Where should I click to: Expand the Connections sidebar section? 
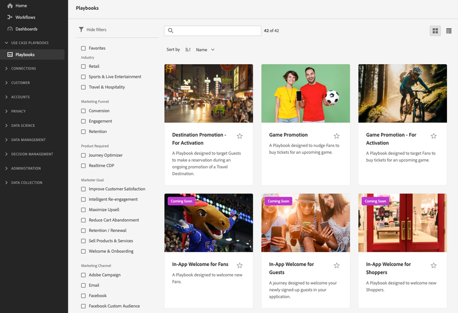tap(24, 68)
